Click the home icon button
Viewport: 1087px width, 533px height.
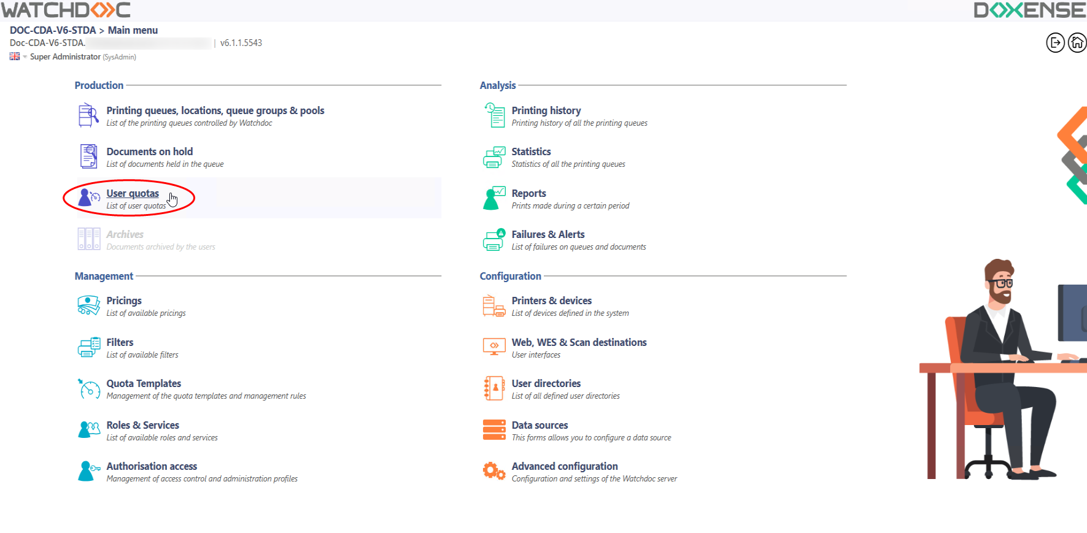pyautogui.click(x=1077, y=43)
